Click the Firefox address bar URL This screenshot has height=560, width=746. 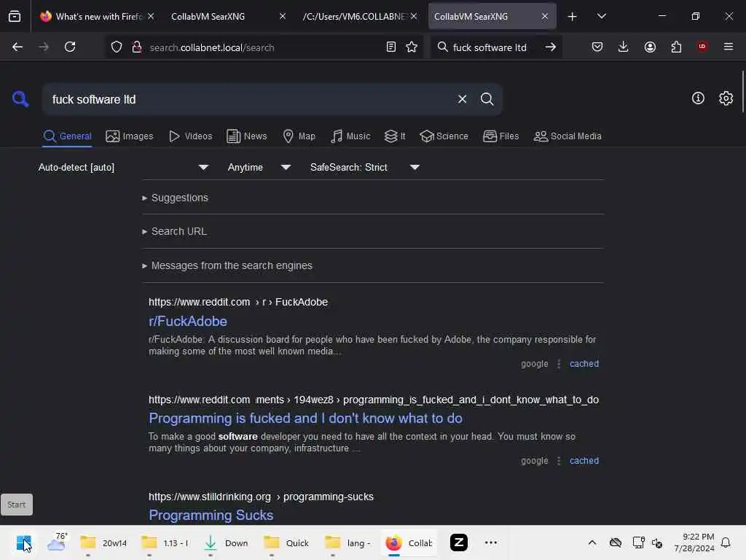(x=212, y=47)
